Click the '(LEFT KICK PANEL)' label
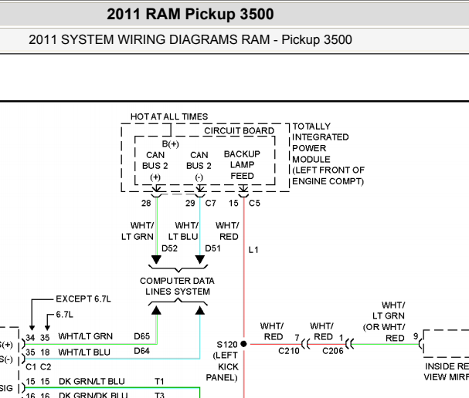 coord(222,366)
